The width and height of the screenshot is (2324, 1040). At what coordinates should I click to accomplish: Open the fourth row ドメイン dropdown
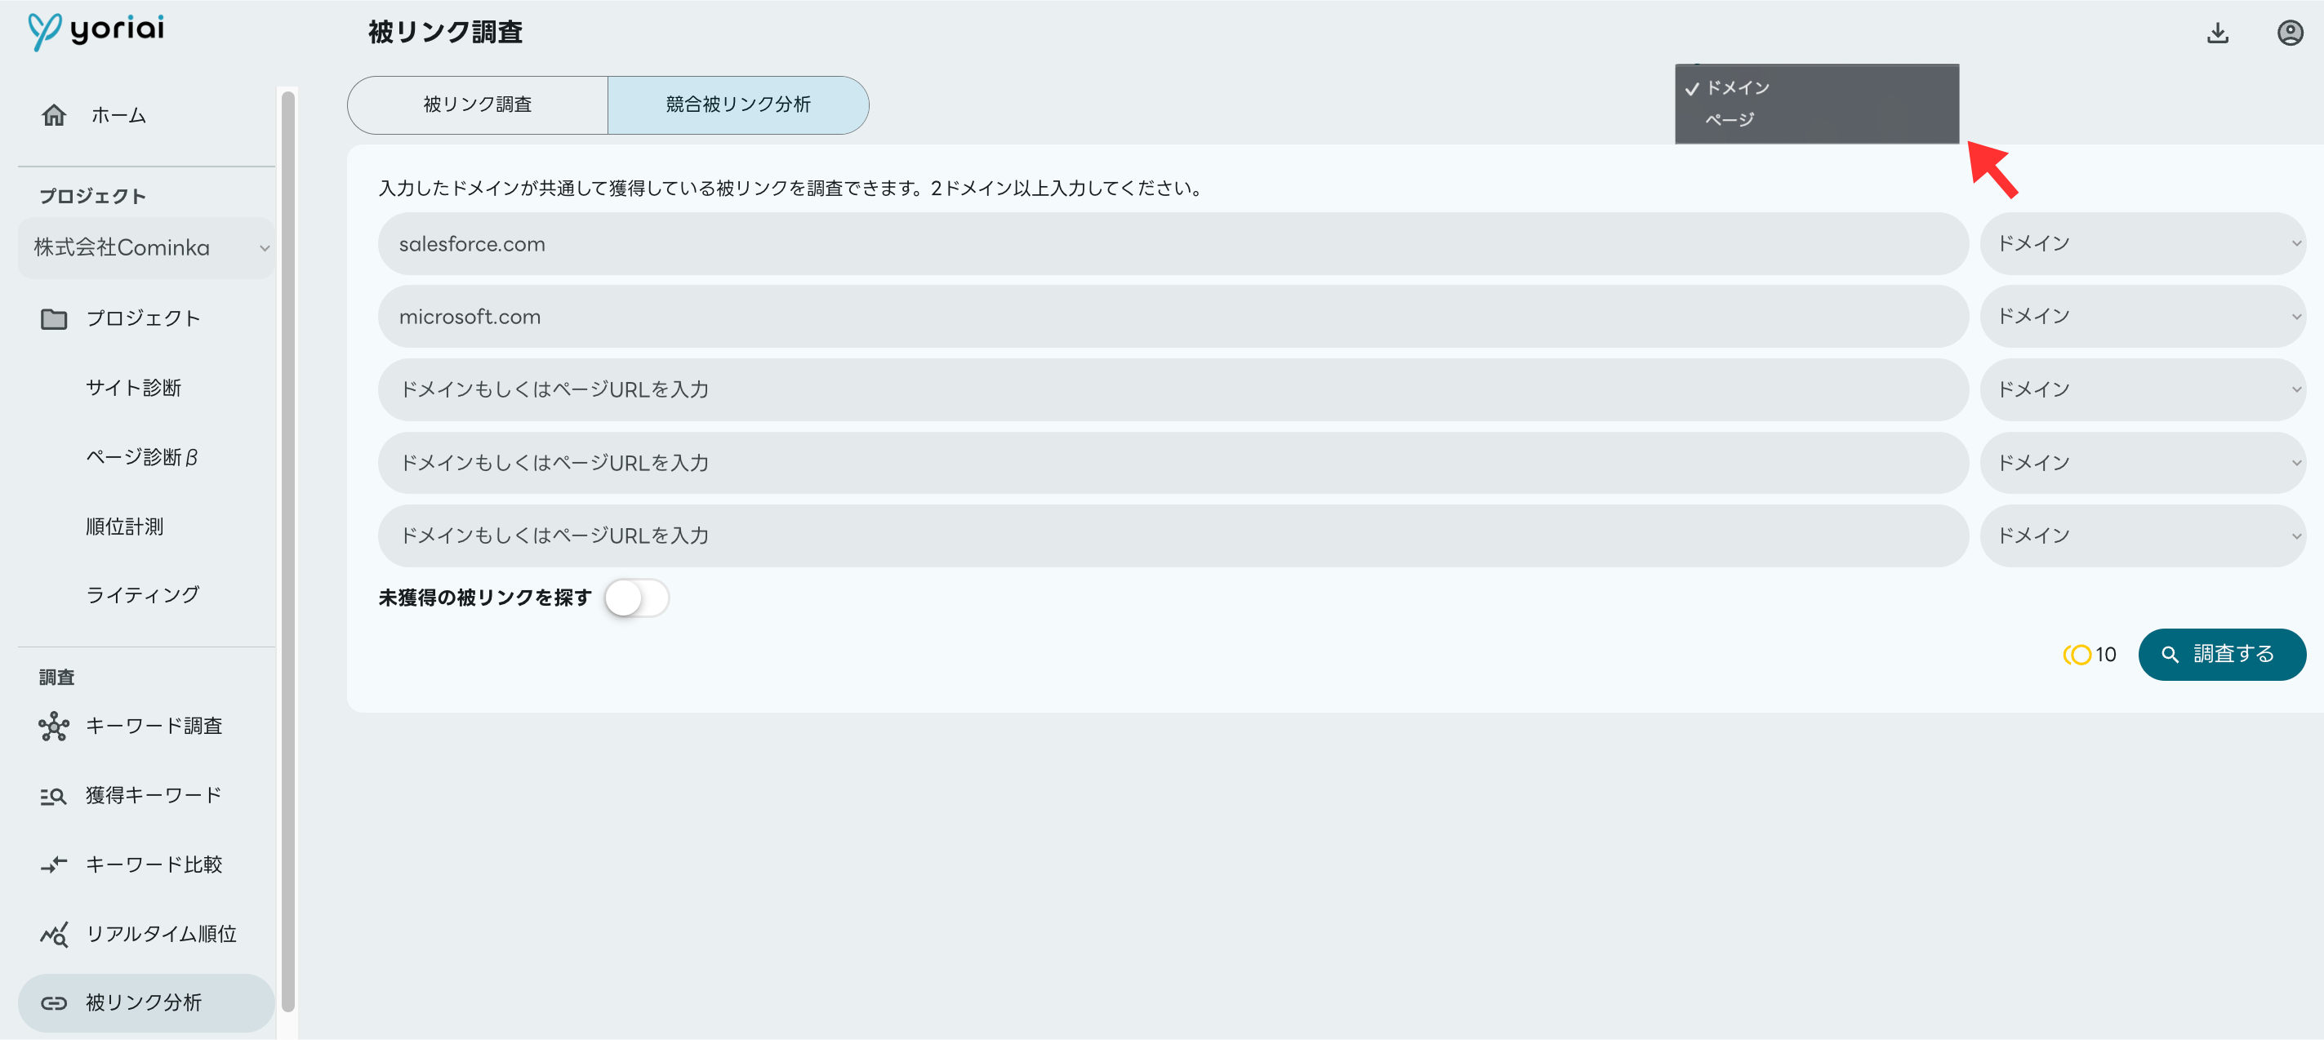coord(2143,463)
